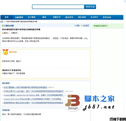Click the answer text 修复系统文件吧,最快了
This screenshot has width=126, height=121.
[x=12, y=61]
